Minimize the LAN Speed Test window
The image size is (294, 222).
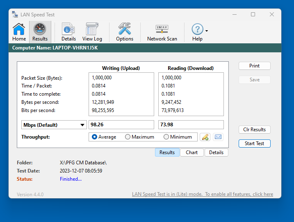click(235, 14)
